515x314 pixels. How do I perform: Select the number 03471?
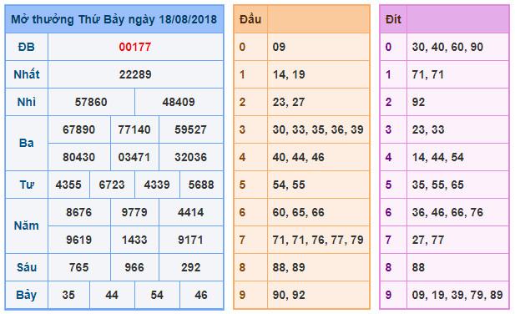(x=134, y=157)
